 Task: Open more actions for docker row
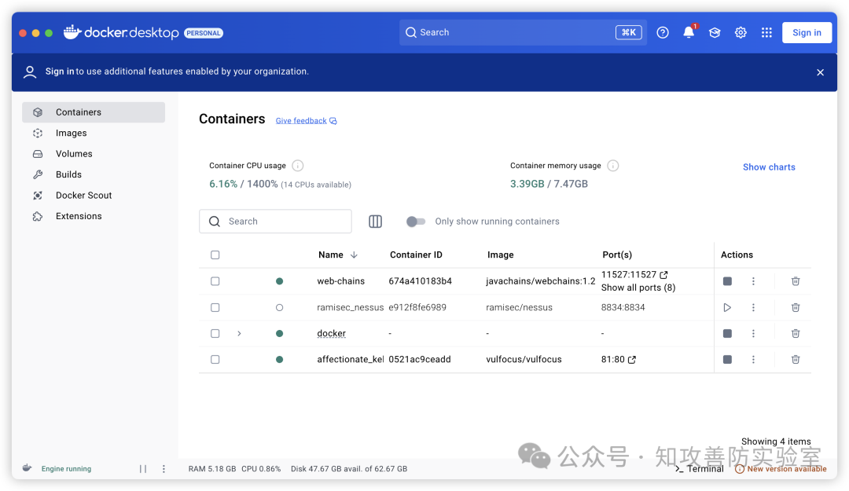[753, 333]
